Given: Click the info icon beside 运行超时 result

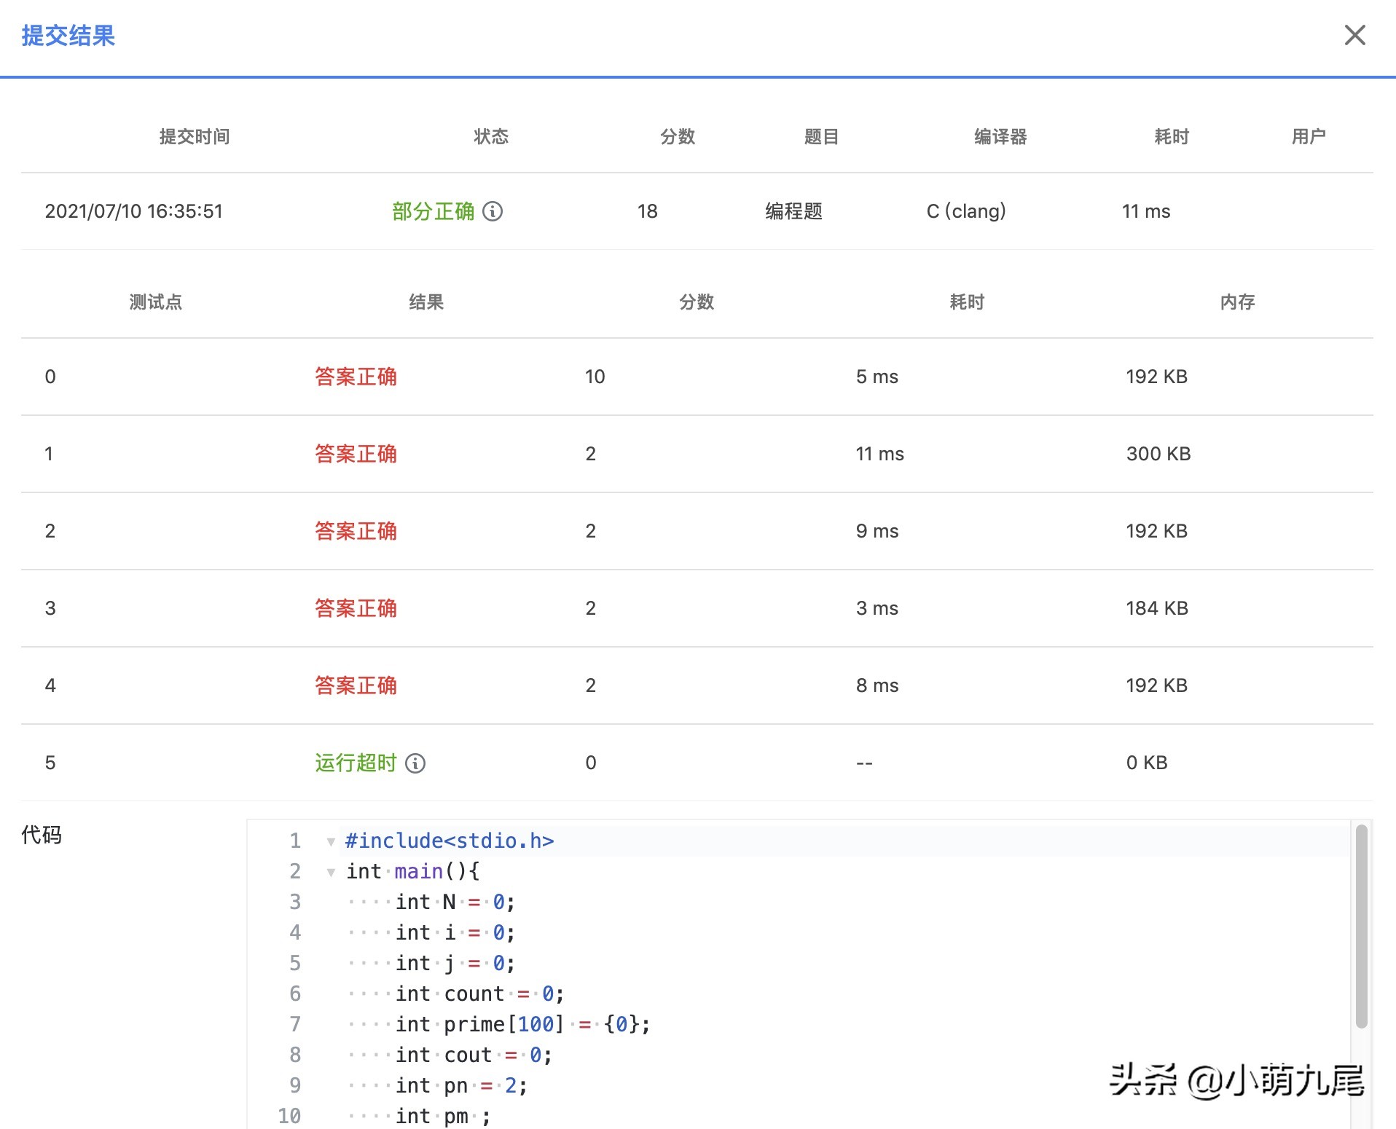Looking at the screenshot, I should click(415, 763).
